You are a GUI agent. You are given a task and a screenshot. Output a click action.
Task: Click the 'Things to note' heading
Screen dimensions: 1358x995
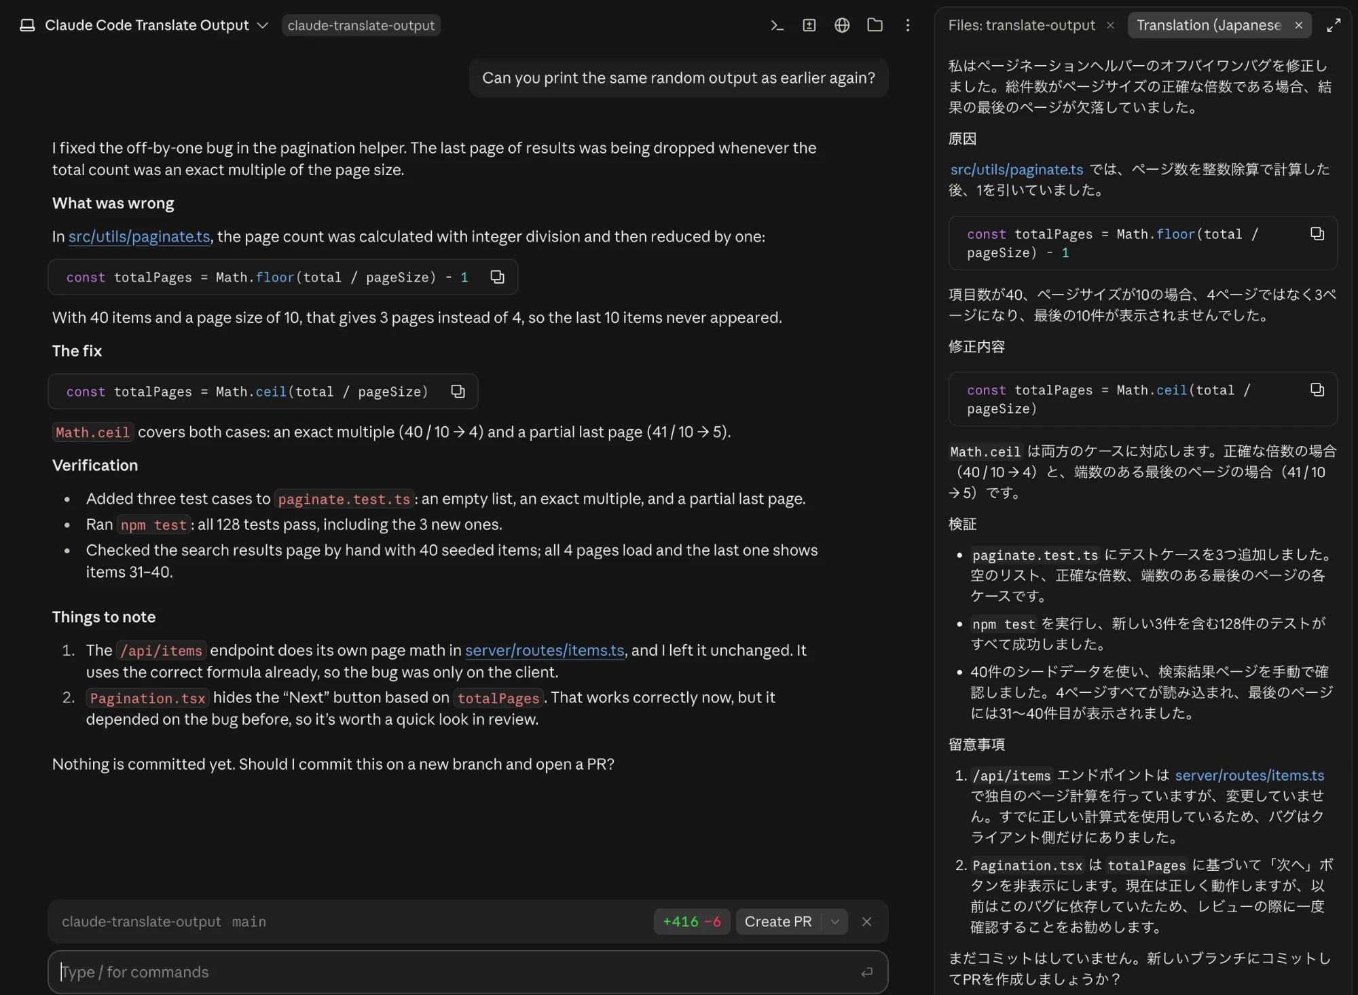(x=104, y=617)
